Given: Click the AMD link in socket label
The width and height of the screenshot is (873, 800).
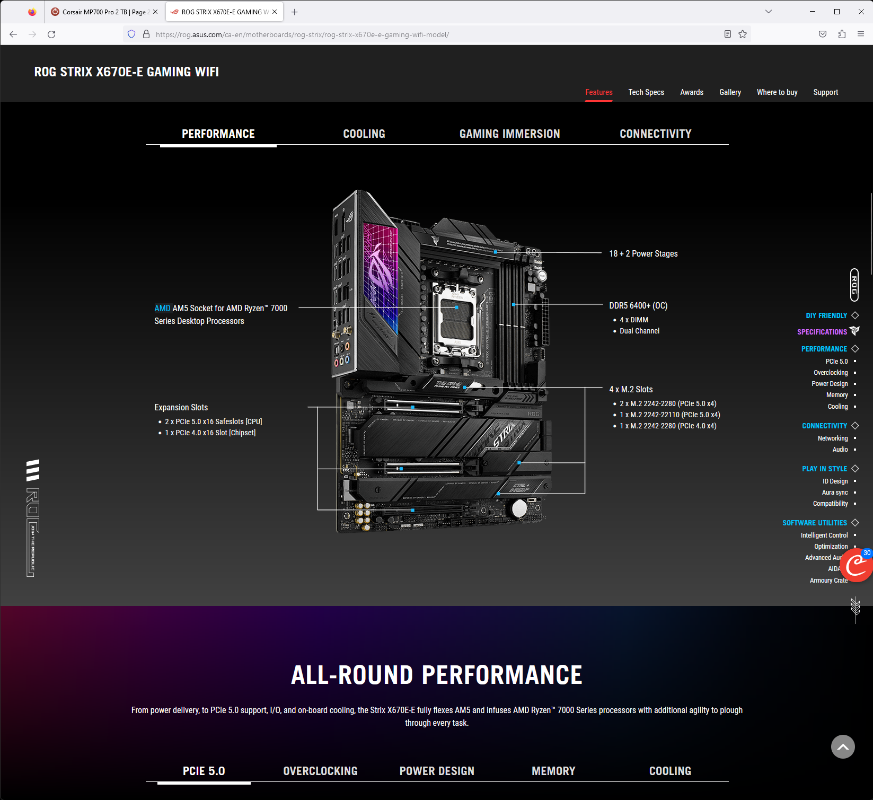Looking at the screenshot, I should 162,308.
